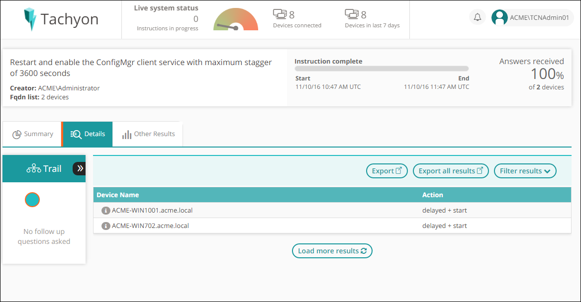Click the info icon for ACME-WIN702
Image resolution: width=581 pixels, height=302 pixels.
[x=105, y=226]
